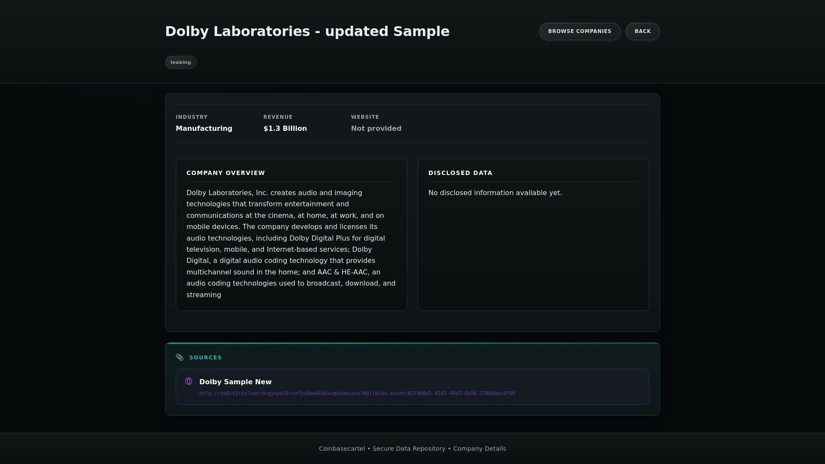The height and width of the screenshot is (464, 825).
Task: Click the Disclosed Data heading
Action: 460,173
